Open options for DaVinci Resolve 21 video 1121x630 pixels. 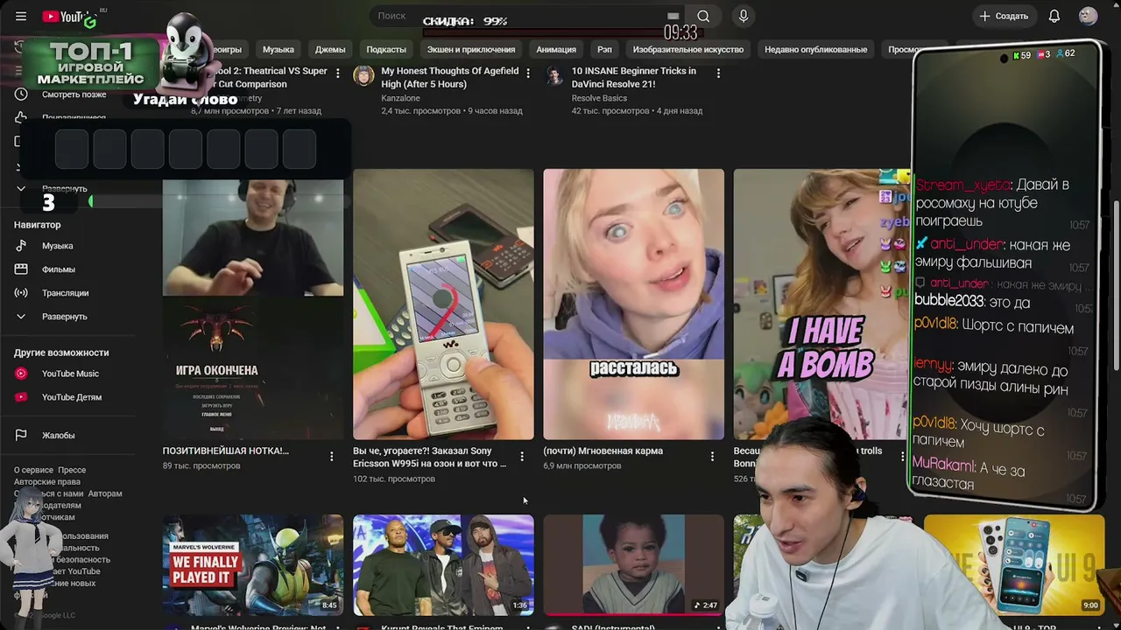[718, 73]
